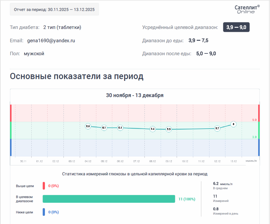The width and height of the screenshot is (270, 224).
Task: Click the 13.12 date label on the axis
Action: 233,161
